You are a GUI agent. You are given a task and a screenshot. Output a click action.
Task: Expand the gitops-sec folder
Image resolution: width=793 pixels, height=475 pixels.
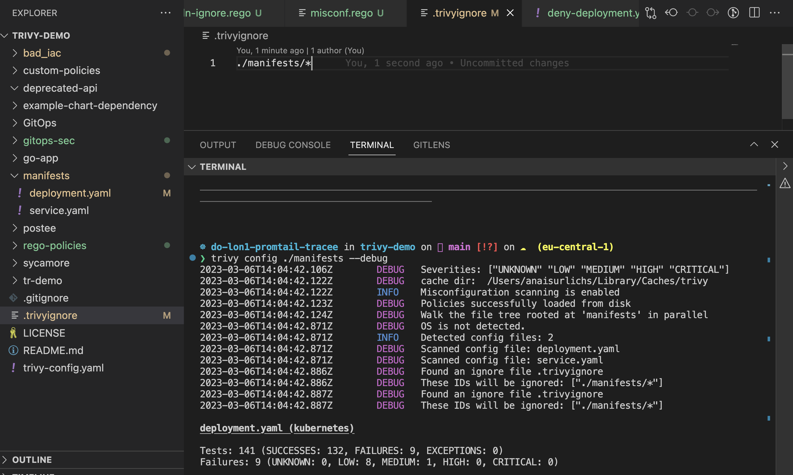point(91,141)
